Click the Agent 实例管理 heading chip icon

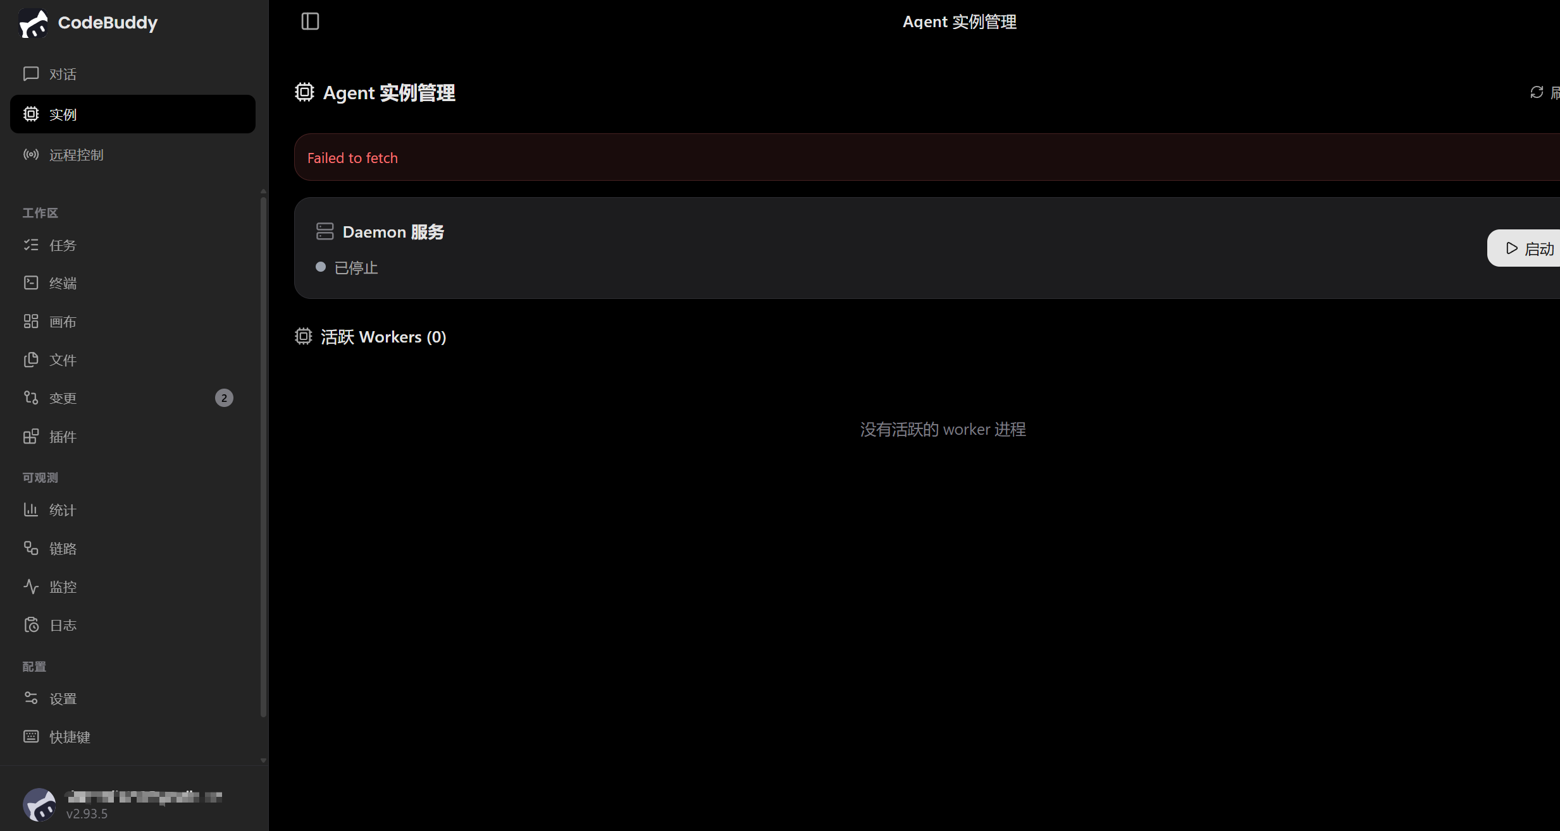pos(304,92)
